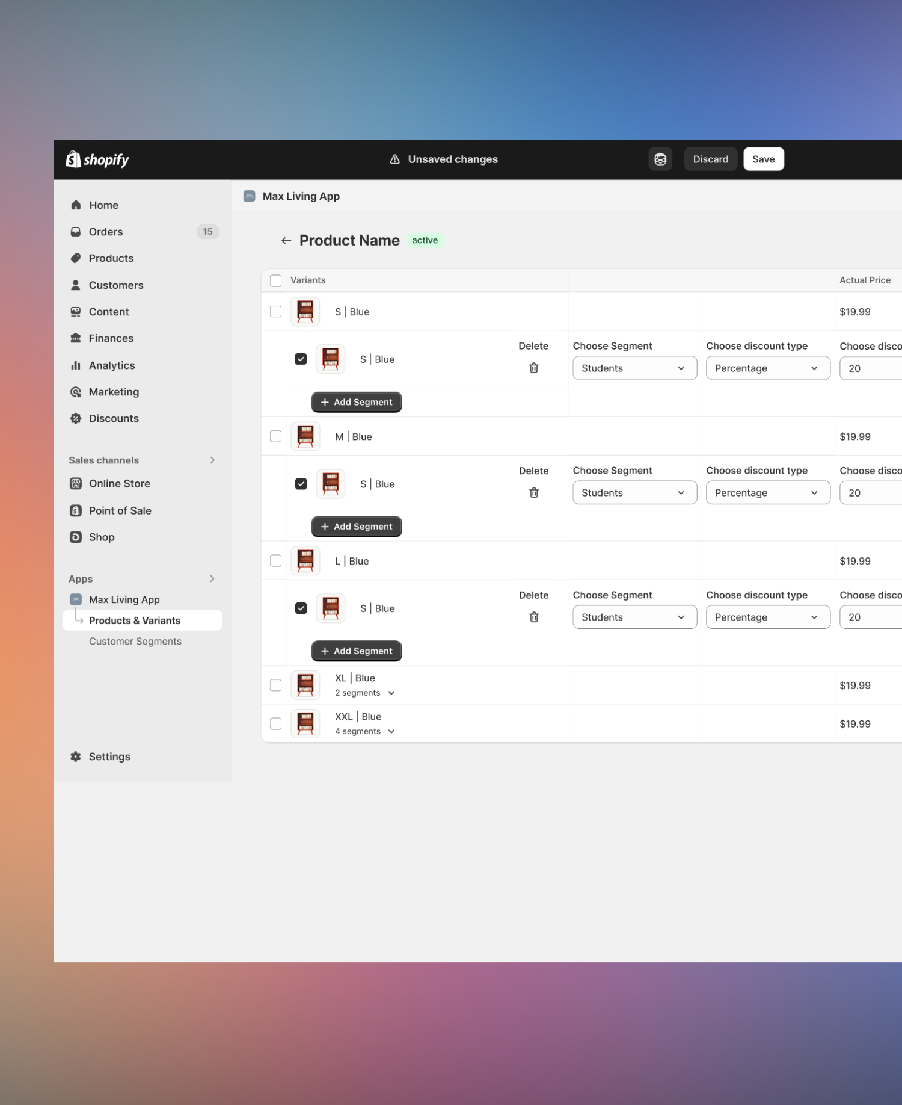This screenshot has height=1105, width=902.
Task: Open Customer Segments in the sidebar
Action: point(135,641)
